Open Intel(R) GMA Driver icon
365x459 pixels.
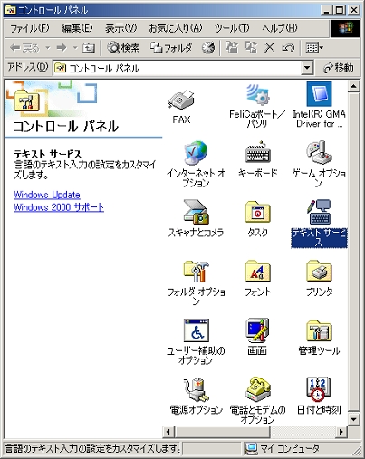click(319, 94)
